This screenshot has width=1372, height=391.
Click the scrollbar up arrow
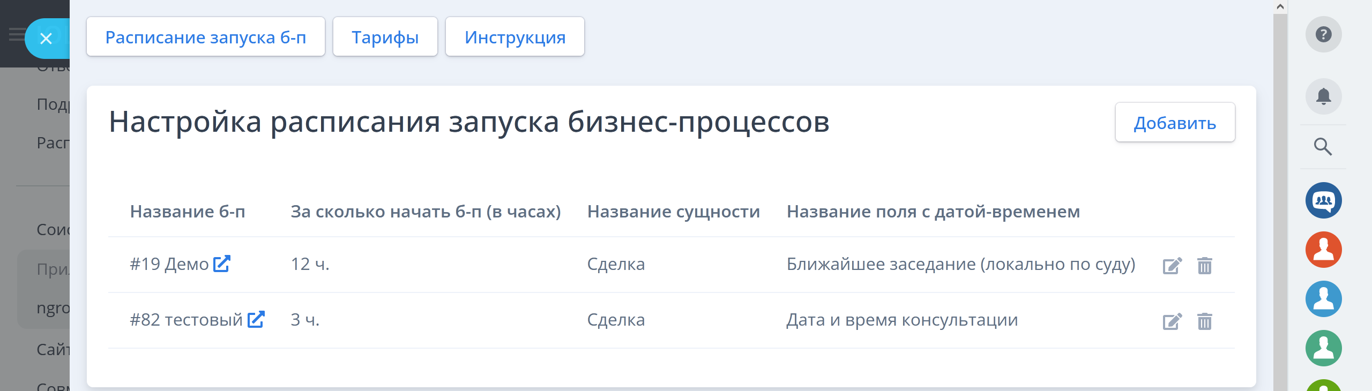pyautogui.click(x=1280, y=7)
